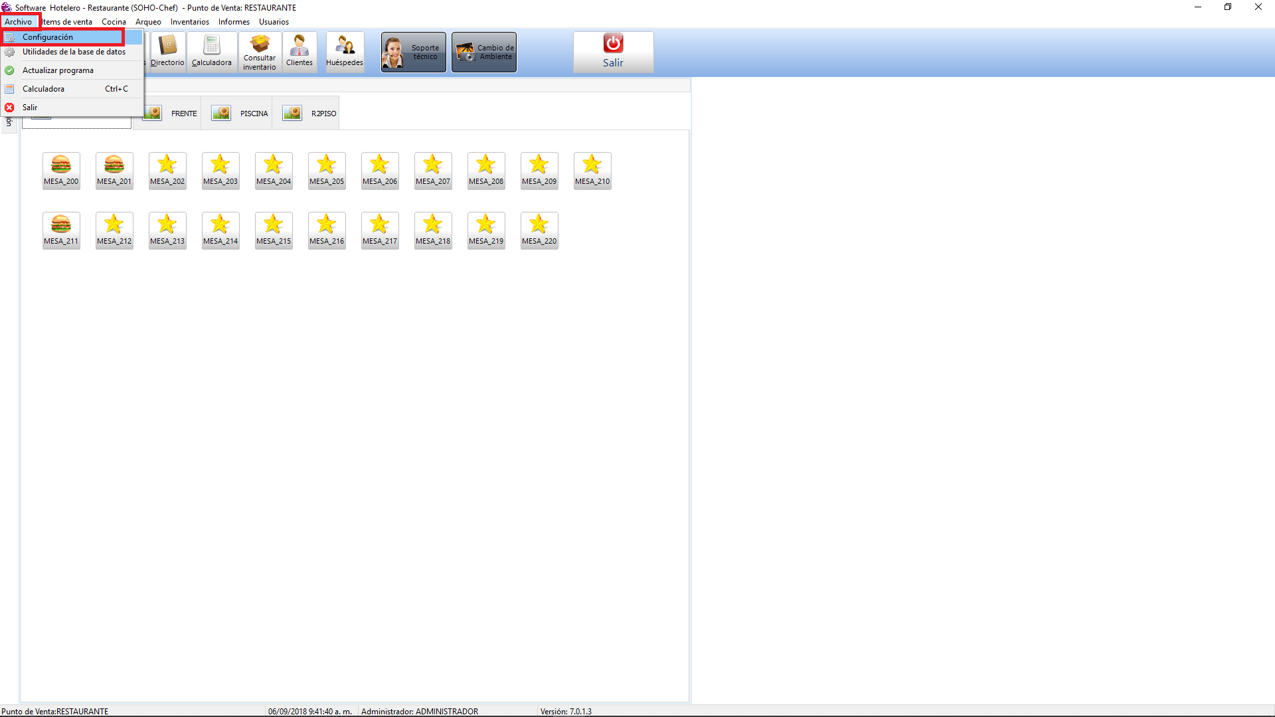Open the Clientes toolbar icon
Viewport: 1275px width, 717px height.
click(x=299, y=52)
